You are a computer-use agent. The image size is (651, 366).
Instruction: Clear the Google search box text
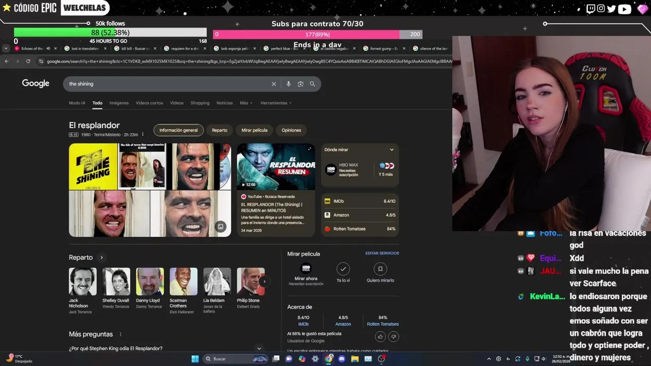(x=274, y=84)
